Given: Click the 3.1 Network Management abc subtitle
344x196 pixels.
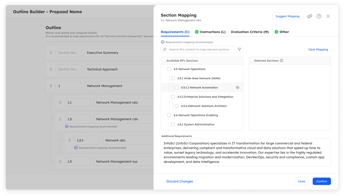Looking at the screenshot, I should pos(181,20).
